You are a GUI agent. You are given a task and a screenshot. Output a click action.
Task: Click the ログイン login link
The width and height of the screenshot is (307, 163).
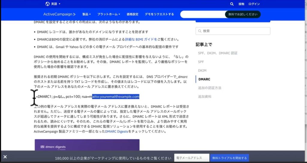coord(254,4)
